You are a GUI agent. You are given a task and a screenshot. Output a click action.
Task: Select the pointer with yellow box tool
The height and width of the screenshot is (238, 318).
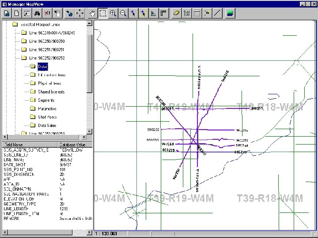[x=144, y=13]
